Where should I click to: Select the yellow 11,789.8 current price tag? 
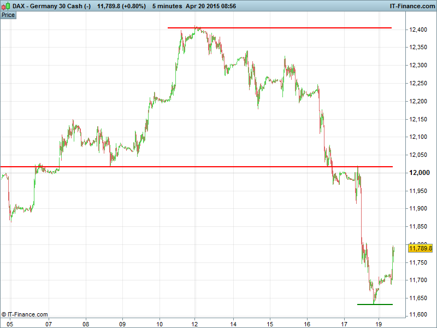tap(420, 249)
